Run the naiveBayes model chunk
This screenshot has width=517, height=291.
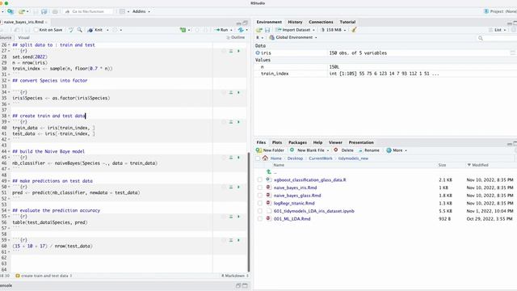(238, 158)
